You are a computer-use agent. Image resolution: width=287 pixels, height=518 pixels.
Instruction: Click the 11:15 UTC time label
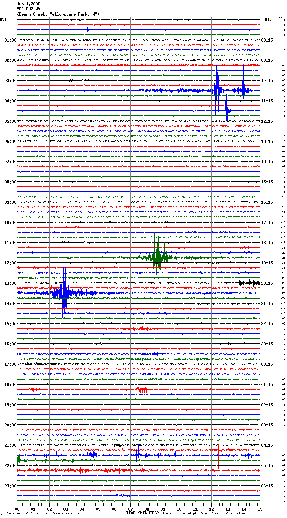(267, 101)
